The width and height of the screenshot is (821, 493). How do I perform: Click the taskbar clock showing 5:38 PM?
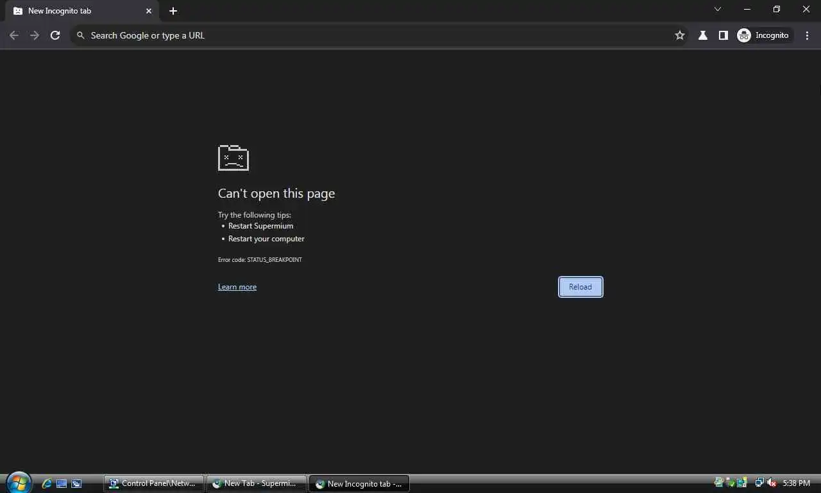point(796,483)
